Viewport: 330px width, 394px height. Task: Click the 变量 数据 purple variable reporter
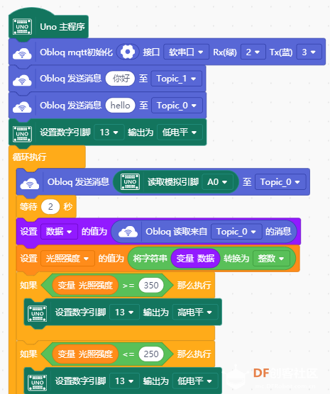[195, 259]
